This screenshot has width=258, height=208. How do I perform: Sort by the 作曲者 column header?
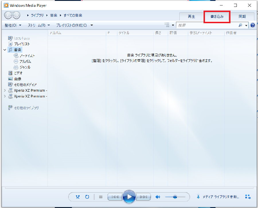tap(241, 33)
